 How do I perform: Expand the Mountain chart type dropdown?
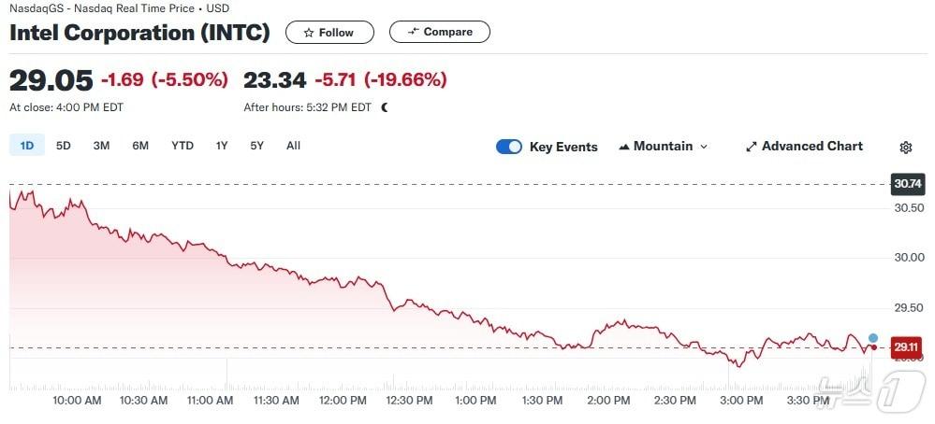704,147
